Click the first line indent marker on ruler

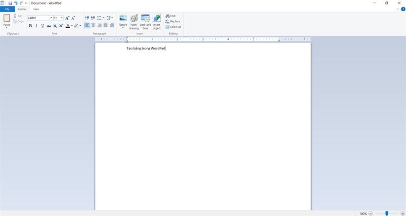(126, 37)
